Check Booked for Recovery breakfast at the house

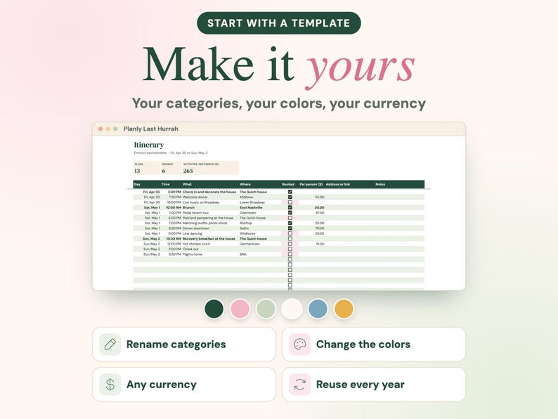(290, 238)
